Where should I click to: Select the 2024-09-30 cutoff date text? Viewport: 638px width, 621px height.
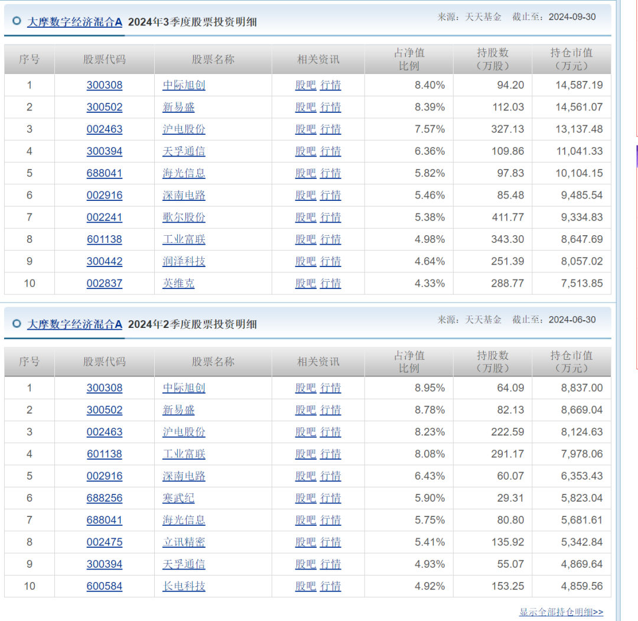tap(572, 17)
